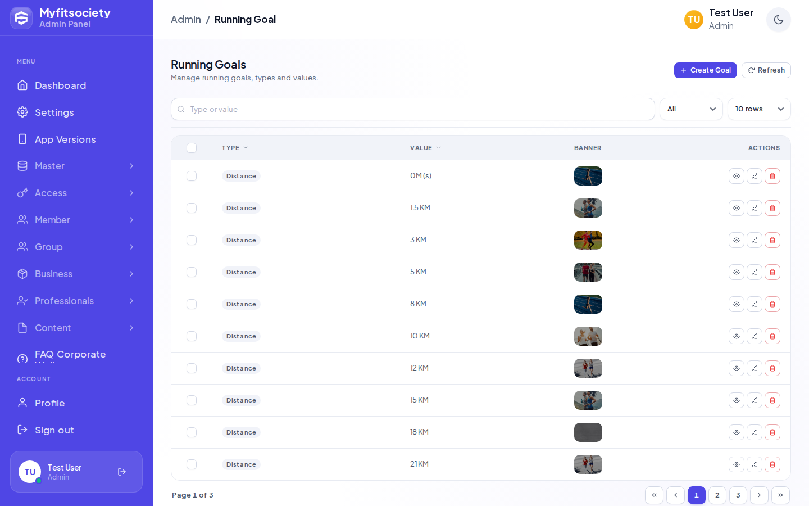Delete the 1.5 KM goal via its trash icon

coord(772,208)
